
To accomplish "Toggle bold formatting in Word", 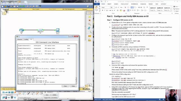I will pos(102,10).
